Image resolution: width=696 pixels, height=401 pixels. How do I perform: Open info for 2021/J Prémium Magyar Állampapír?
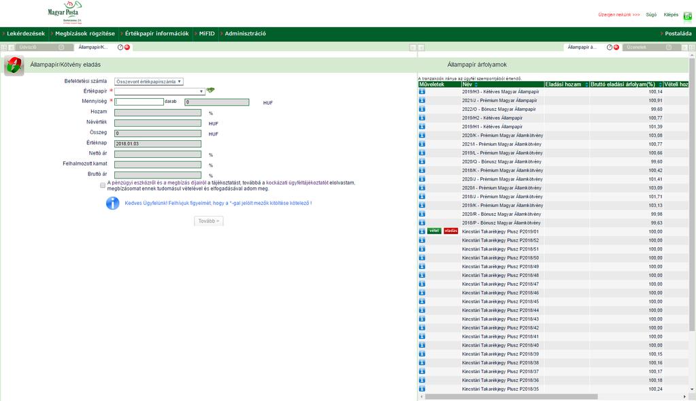[422, 100]
